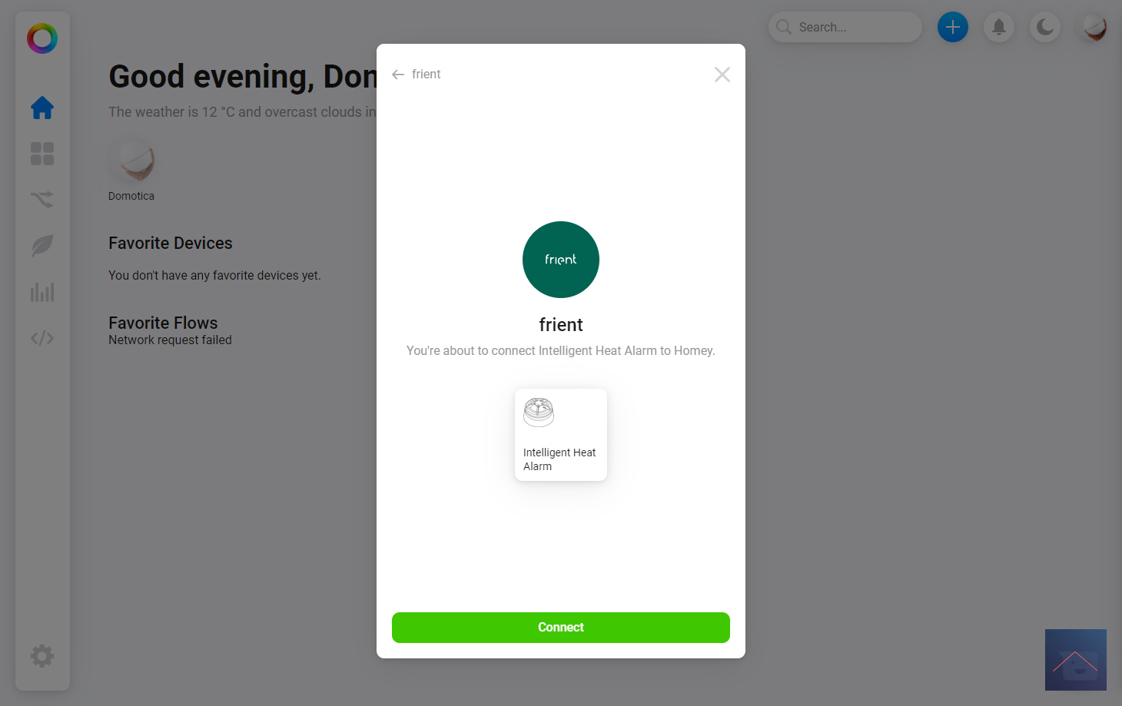Click the green Connect button
This screenshot has width=1122, height=706.
pyautogui.click(x=561, y=628)
